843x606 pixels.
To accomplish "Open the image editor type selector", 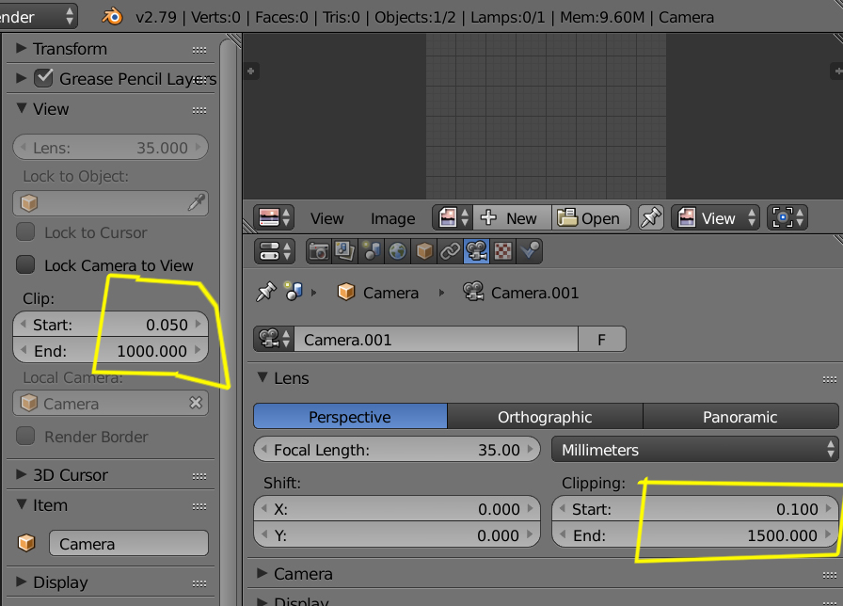I will coord(274,217).
